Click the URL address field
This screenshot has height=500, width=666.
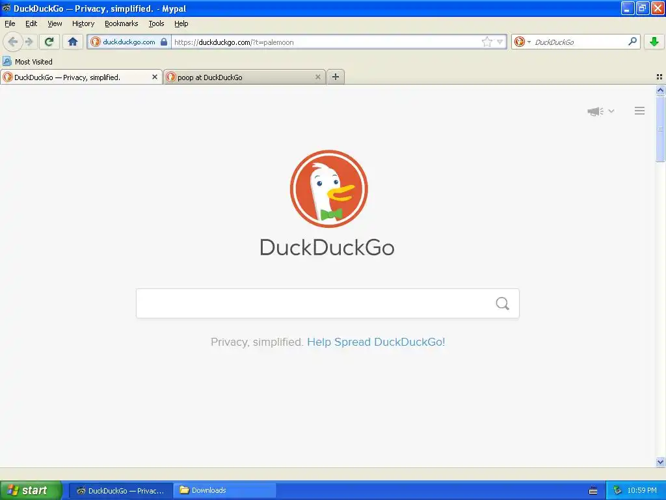[326, 42]
